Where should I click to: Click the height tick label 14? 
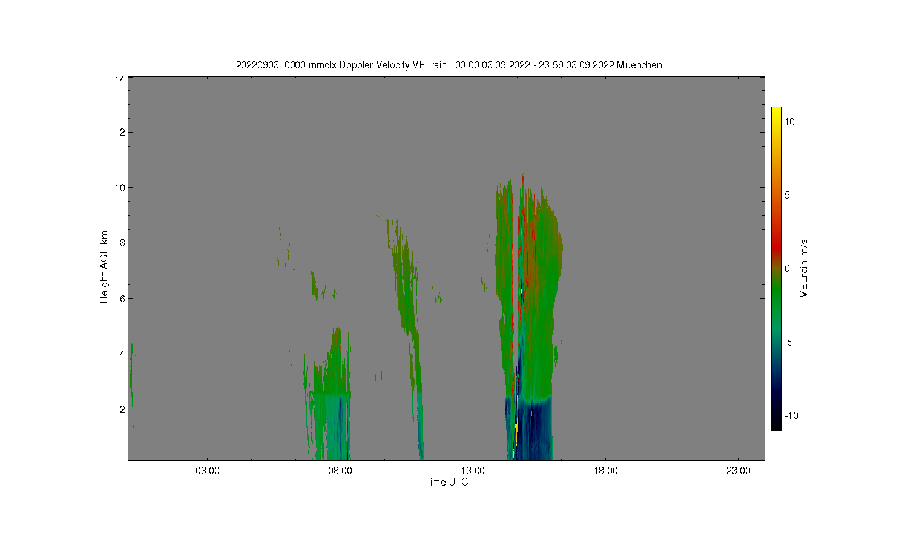[120, 79]
